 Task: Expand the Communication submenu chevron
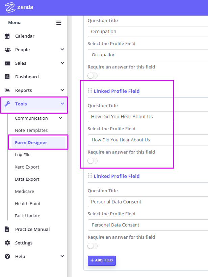click(x=60, y=118)
